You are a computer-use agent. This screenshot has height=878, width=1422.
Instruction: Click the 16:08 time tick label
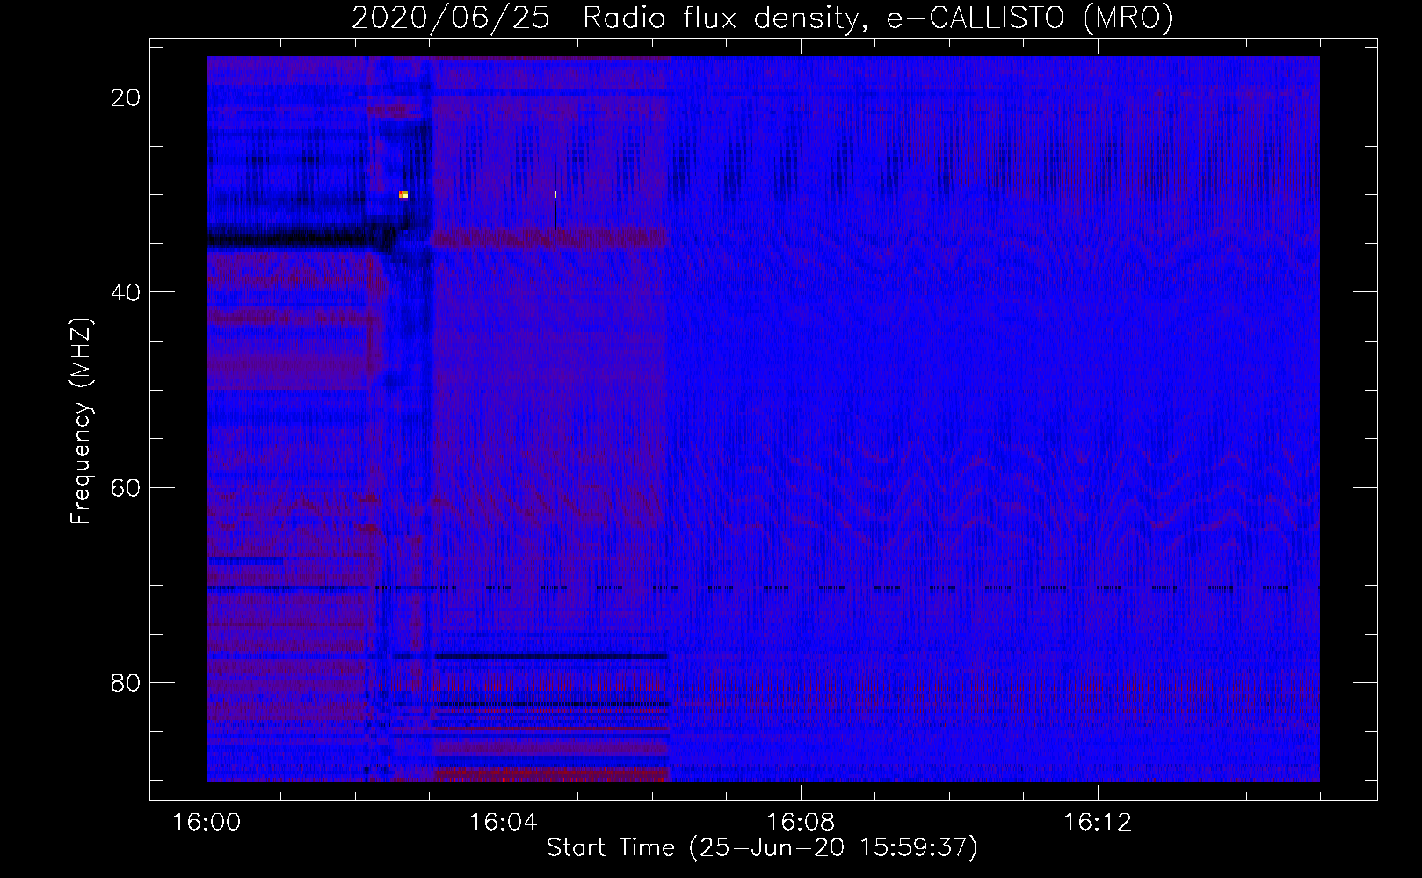[x=801, y=823]
